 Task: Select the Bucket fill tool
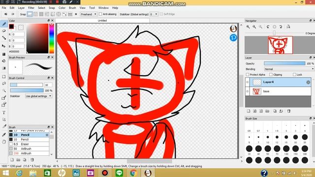pyautogui.click(x=4, y=61)
